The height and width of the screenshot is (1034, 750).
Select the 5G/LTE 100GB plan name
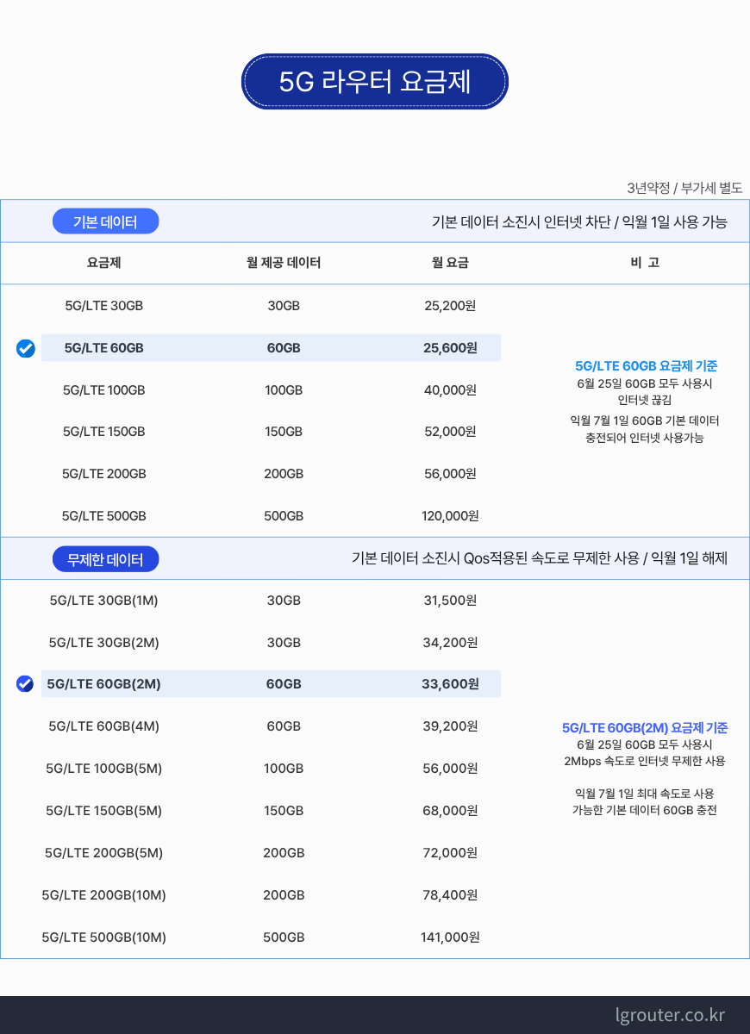(103, 390)
